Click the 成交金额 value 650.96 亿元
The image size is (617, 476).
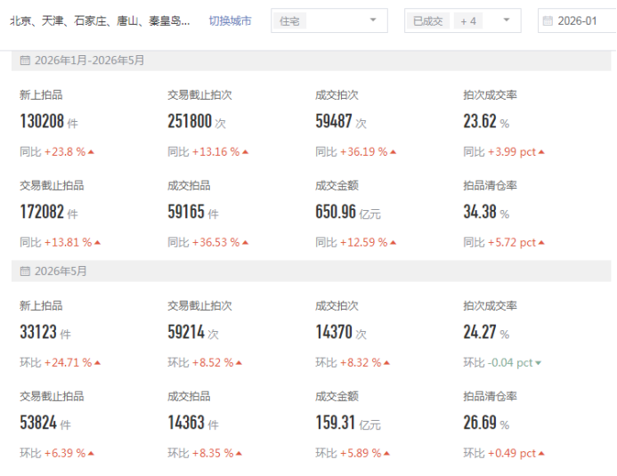click(348, 212)
